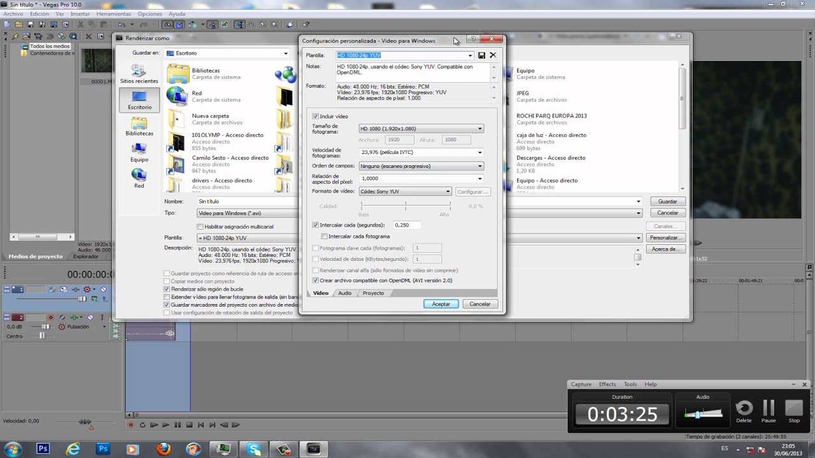Go to End in Vegas transport bar
The width and height of the screenshot is (815, 458).
(x=212, y=425)
